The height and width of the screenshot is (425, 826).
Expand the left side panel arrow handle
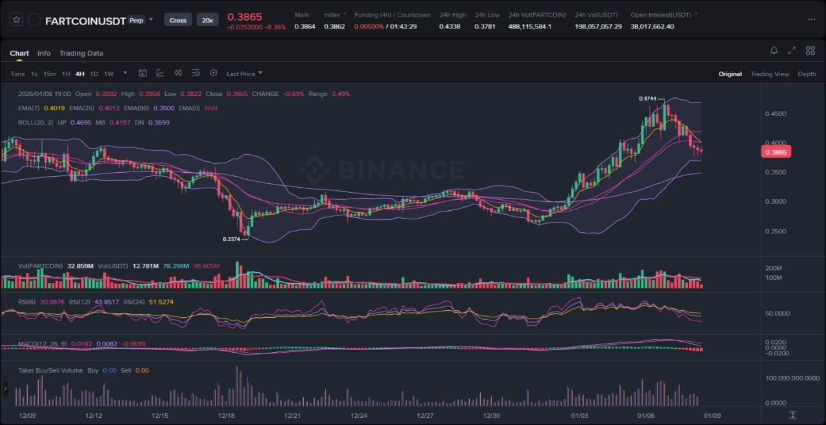(6, 388)
